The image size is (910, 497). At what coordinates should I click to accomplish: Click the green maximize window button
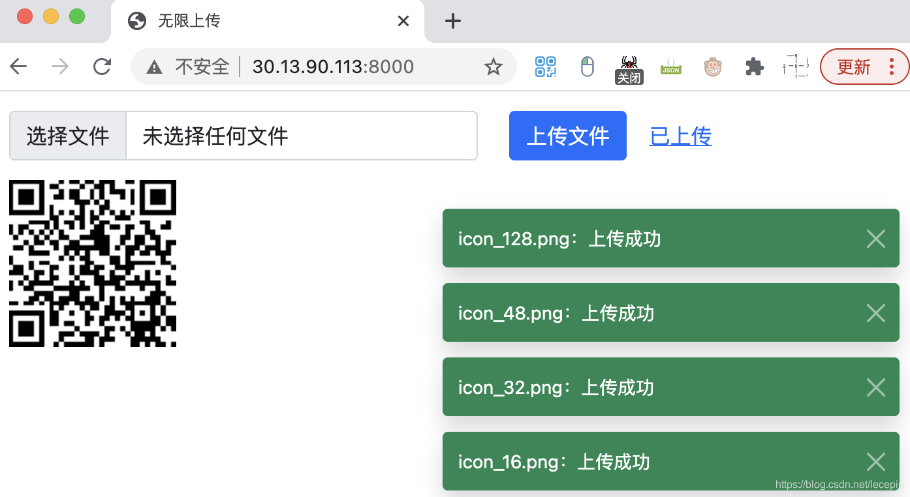77,16
